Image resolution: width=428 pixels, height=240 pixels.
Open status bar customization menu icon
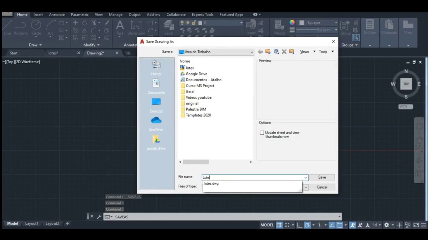tap(424, 225)
